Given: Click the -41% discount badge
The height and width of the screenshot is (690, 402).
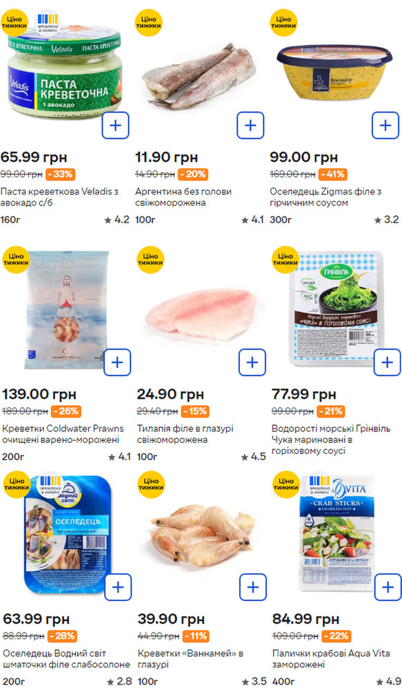Looking at the screenshot, I should point(332,175).
